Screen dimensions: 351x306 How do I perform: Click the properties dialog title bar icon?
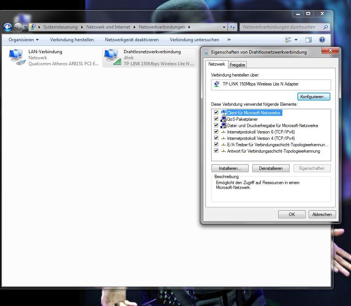tap(206, 52)
